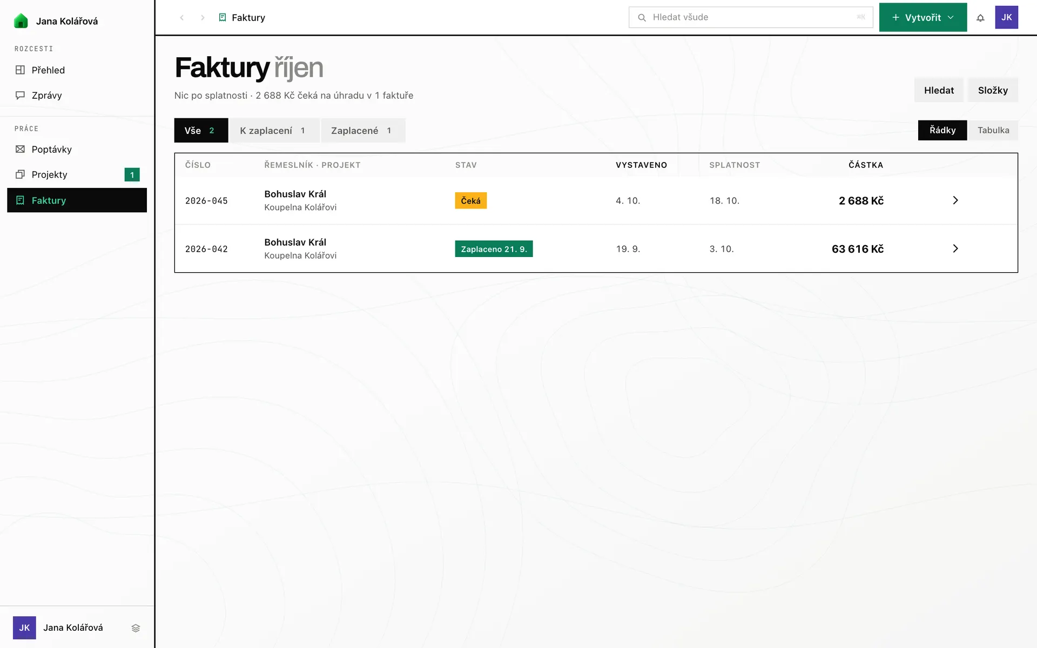Switch to Tabulka view
Viewport: 1037px width, 648px height.
(993, 130)
